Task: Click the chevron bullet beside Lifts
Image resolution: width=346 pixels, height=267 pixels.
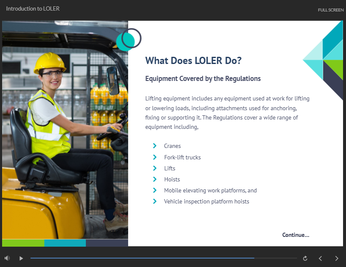Action: pyautogui.click(x=155, y=168)
